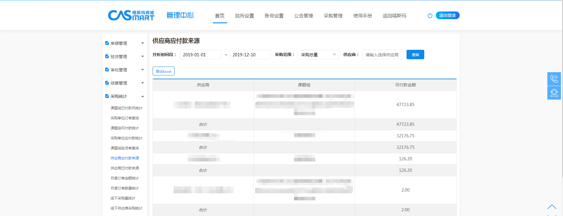This screenshot has width=563, height=216.
Task: Go to the 院所设置 tab
Action: [244, 16]
